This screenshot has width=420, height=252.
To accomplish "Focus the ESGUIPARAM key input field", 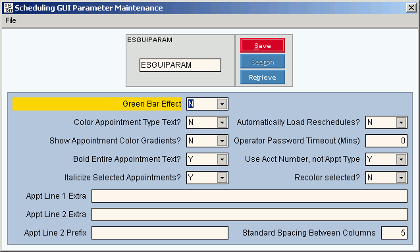I will click(x=180, y=65).
